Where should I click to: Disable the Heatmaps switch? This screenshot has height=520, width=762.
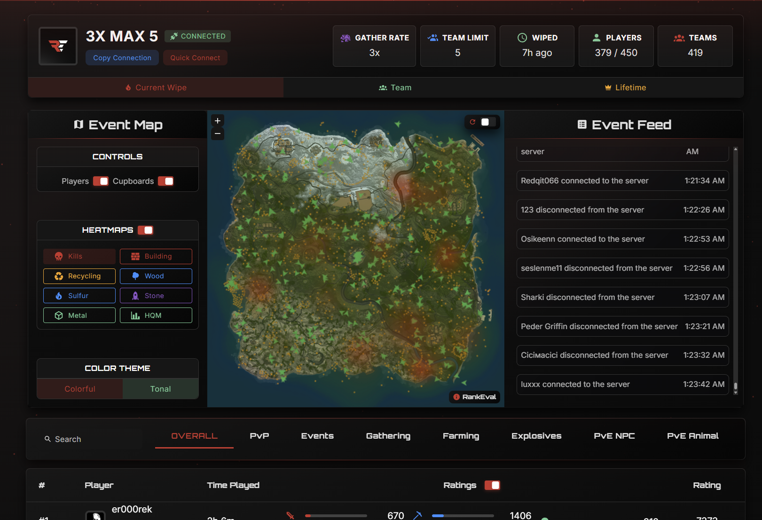(145, 230)
